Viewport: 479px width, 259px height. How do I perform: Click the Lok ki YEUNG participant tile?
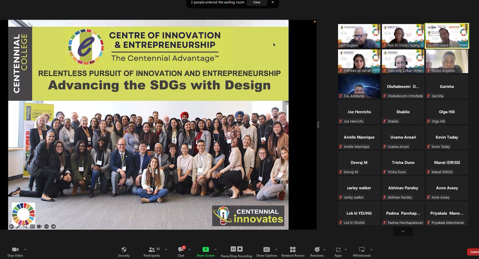click(359, 213)
